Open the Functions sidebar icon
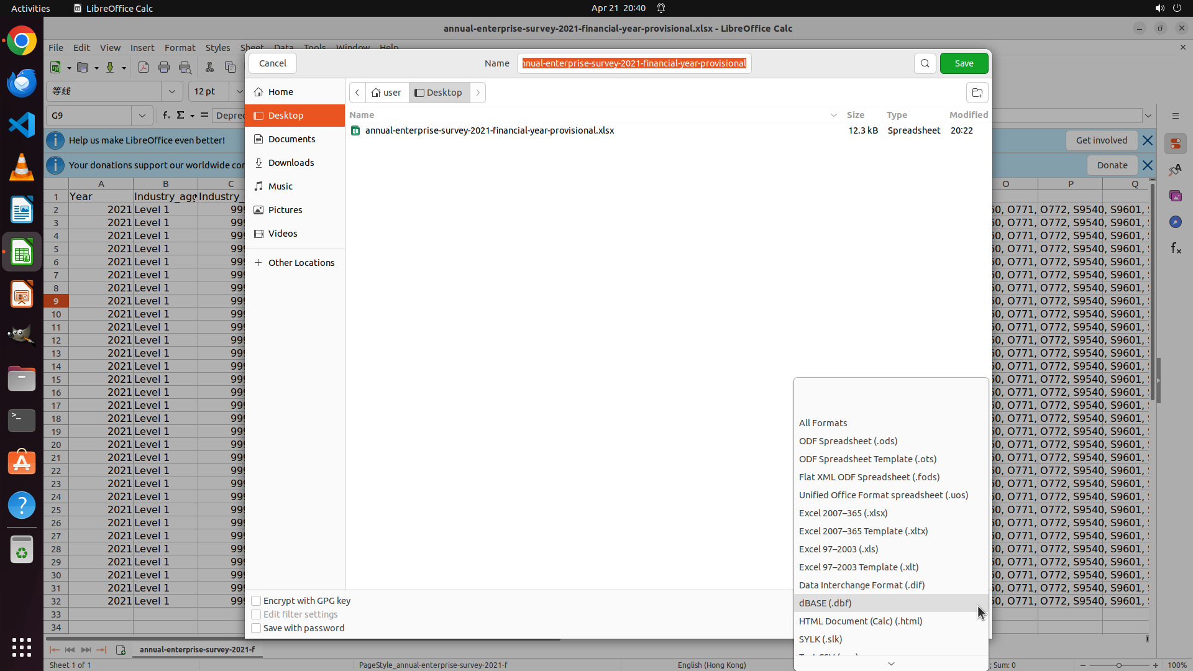The height and width of the screenshot is (671, 1193). pyautogui.click(x=1176, y=248)
